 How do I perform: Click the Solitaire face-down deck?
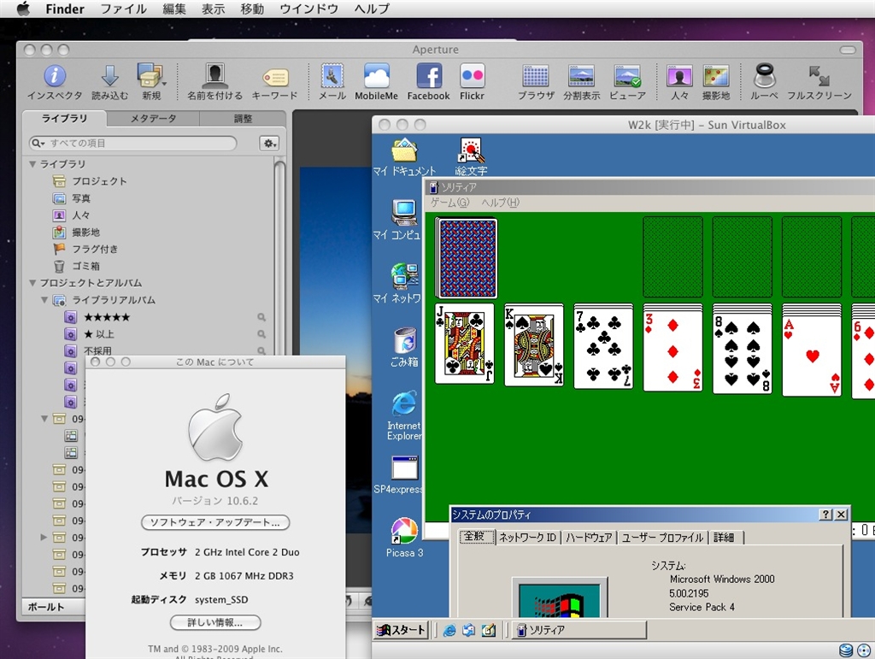click(467, 257)
